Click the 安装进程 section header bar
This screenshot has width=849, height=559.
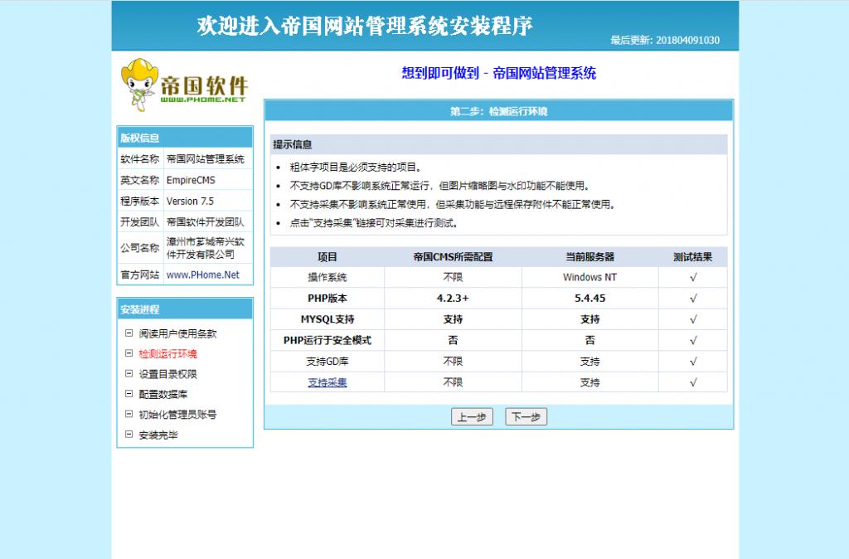(x=184, y=308)
